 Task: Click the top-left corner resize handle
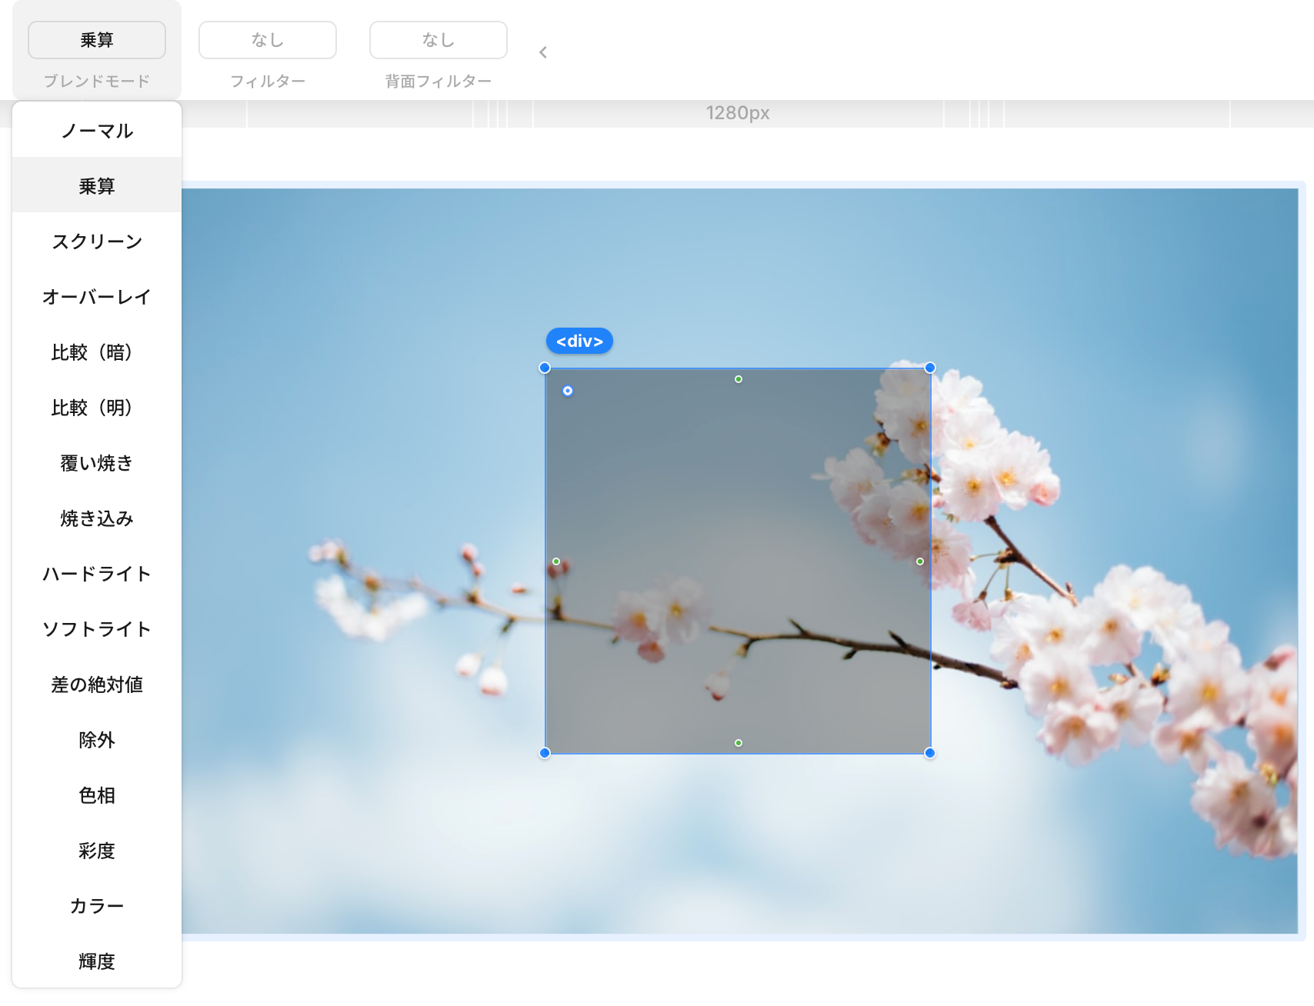click(x=545, y=368)
